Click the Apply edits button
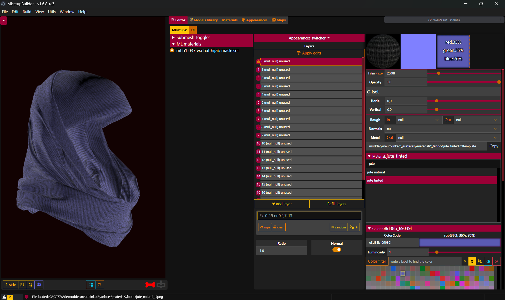The height and width of the screenshot is (300, 505). tap(309, 53)
